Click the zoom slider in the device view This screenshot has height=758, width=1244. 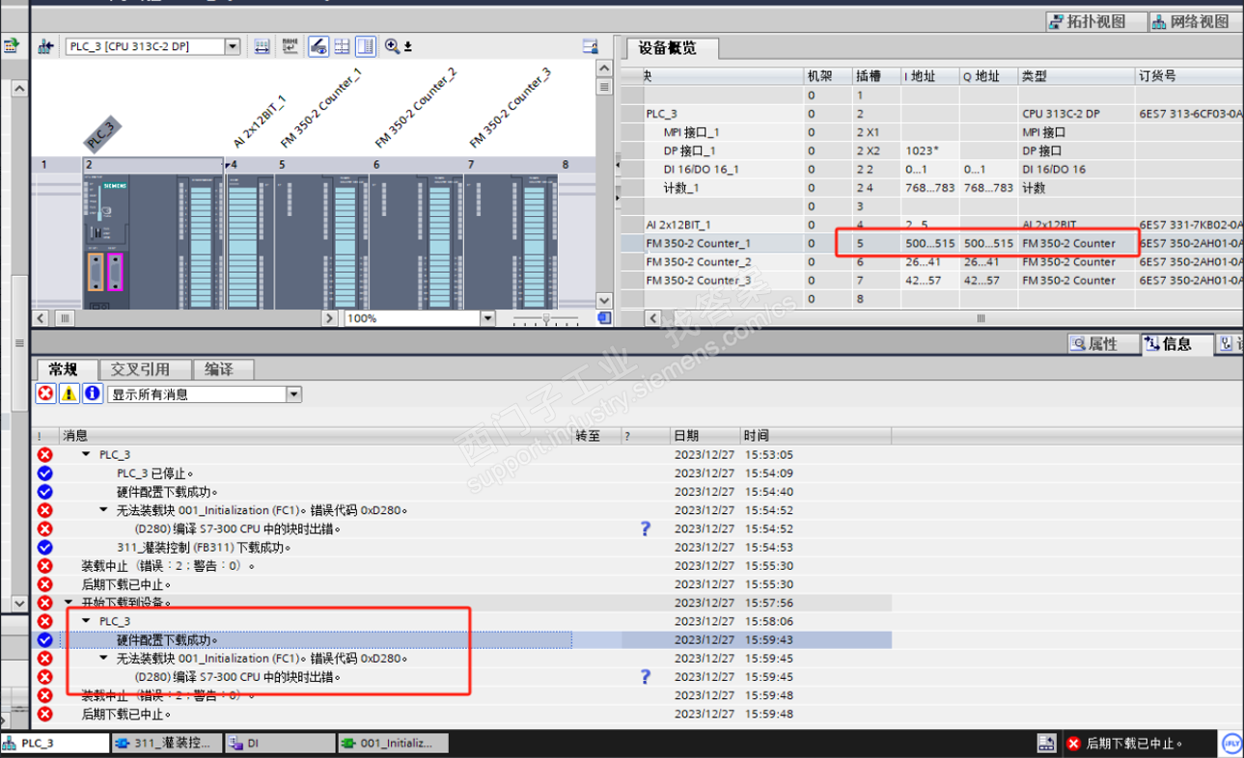547,318
